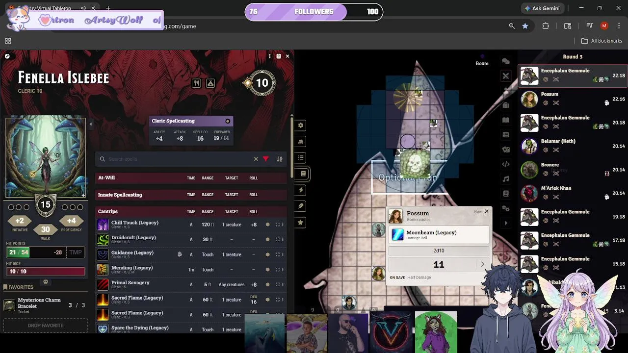Screen dimensions: 628x353
Task: Open the spell sort order menu
Action: pyautogui.click(x=280, y=159)
